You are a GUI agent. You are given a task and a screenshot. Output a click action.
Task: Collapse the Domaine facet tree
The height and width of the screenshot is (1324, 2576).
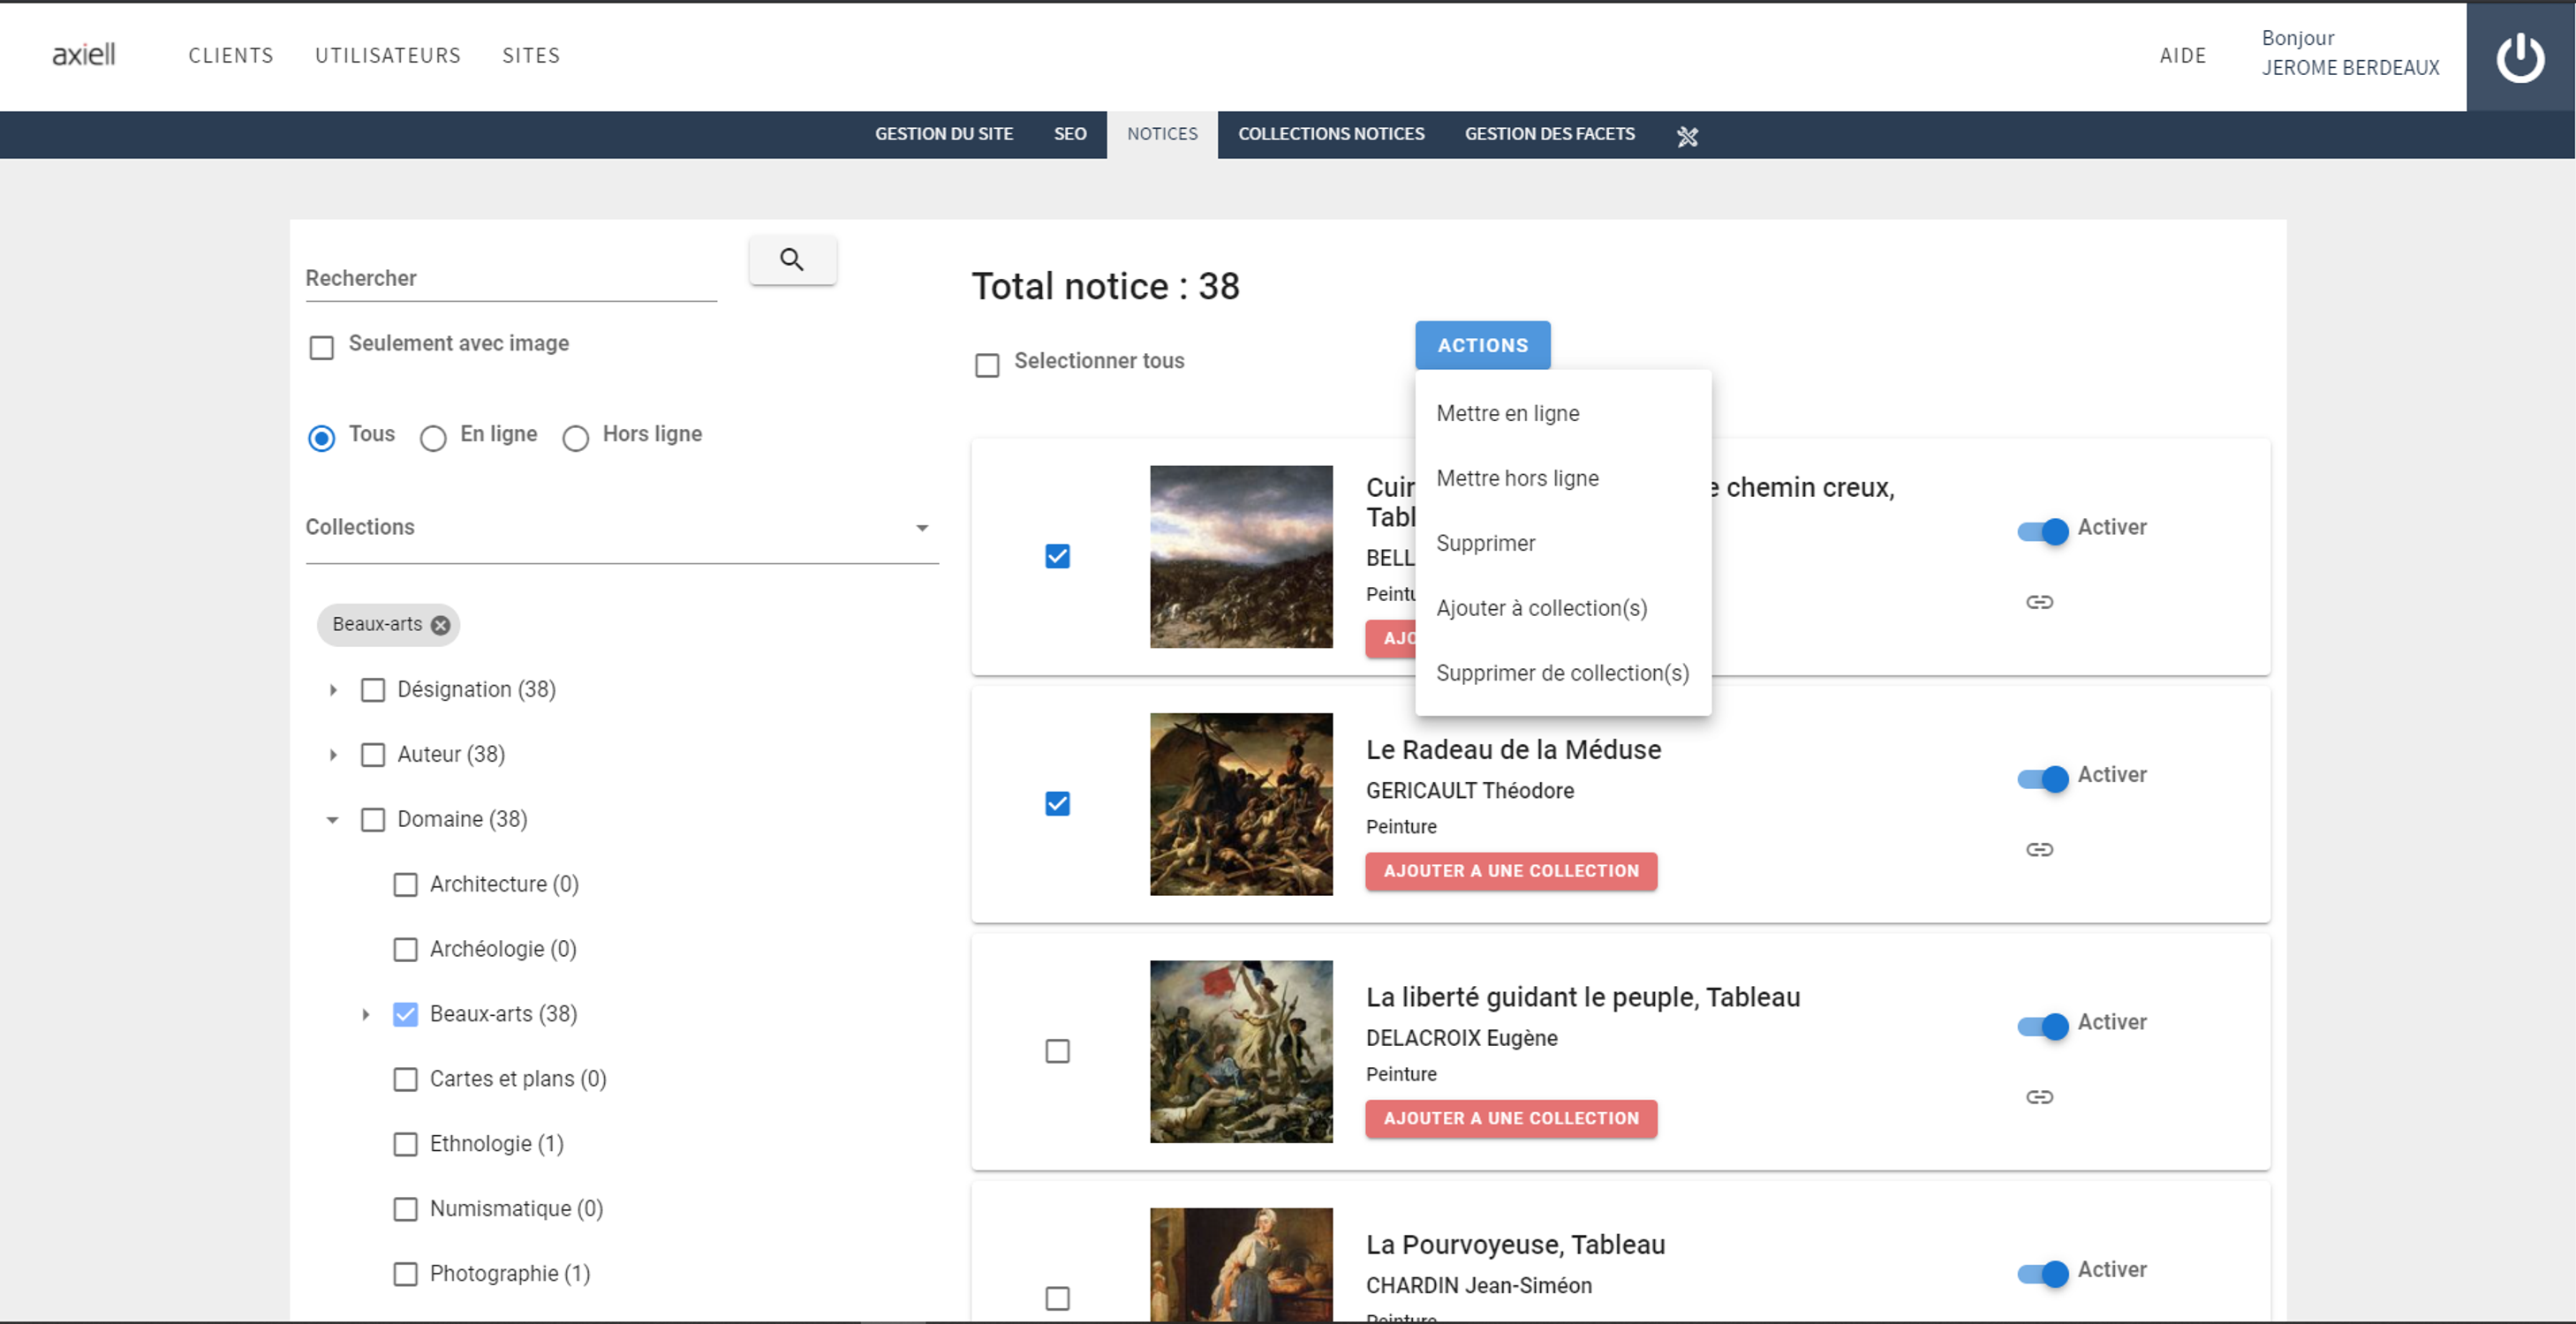[333, 819]
